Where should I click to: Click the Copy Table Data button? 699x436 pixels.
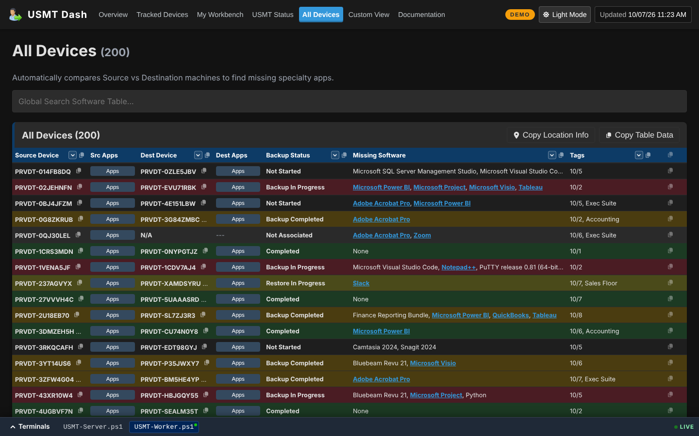point(639,135)
